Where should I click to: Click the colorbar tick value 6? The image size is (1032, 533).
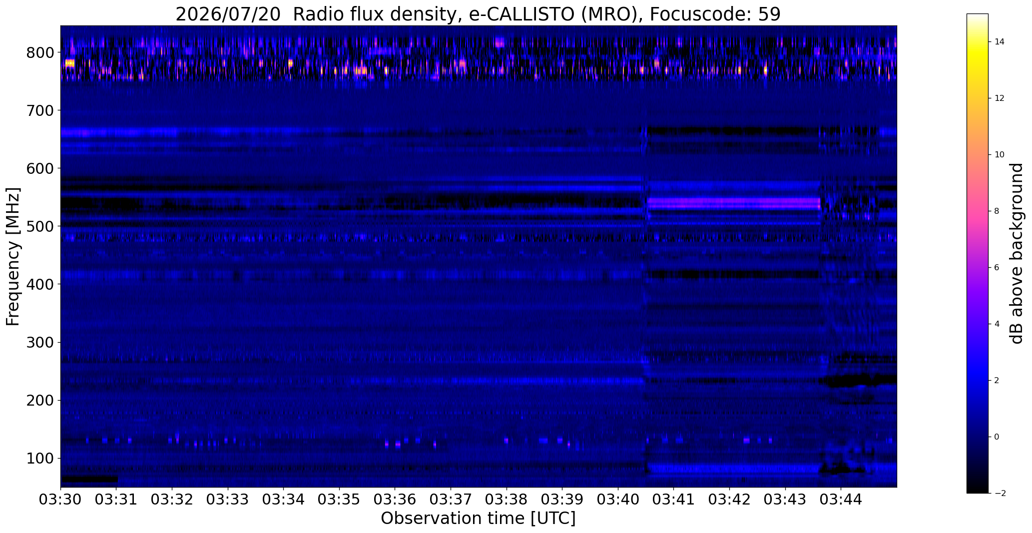pos(997,268)
